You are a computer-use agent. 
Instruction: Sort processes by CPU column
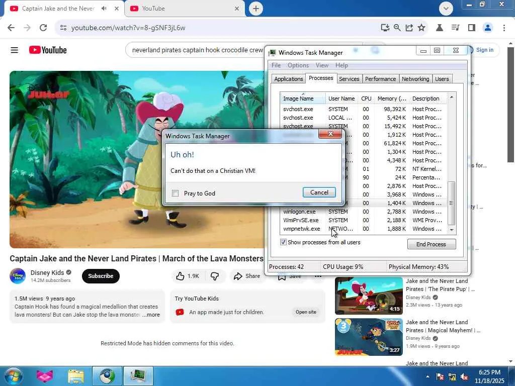tap(366, 99)
